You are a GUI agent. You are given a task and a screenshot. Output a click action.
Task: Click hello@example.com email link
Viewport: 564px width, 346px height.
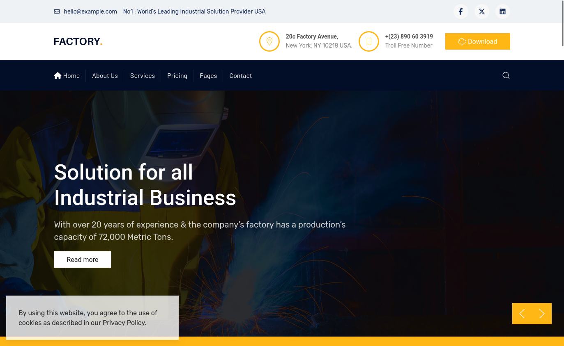[x=90, y=11]
